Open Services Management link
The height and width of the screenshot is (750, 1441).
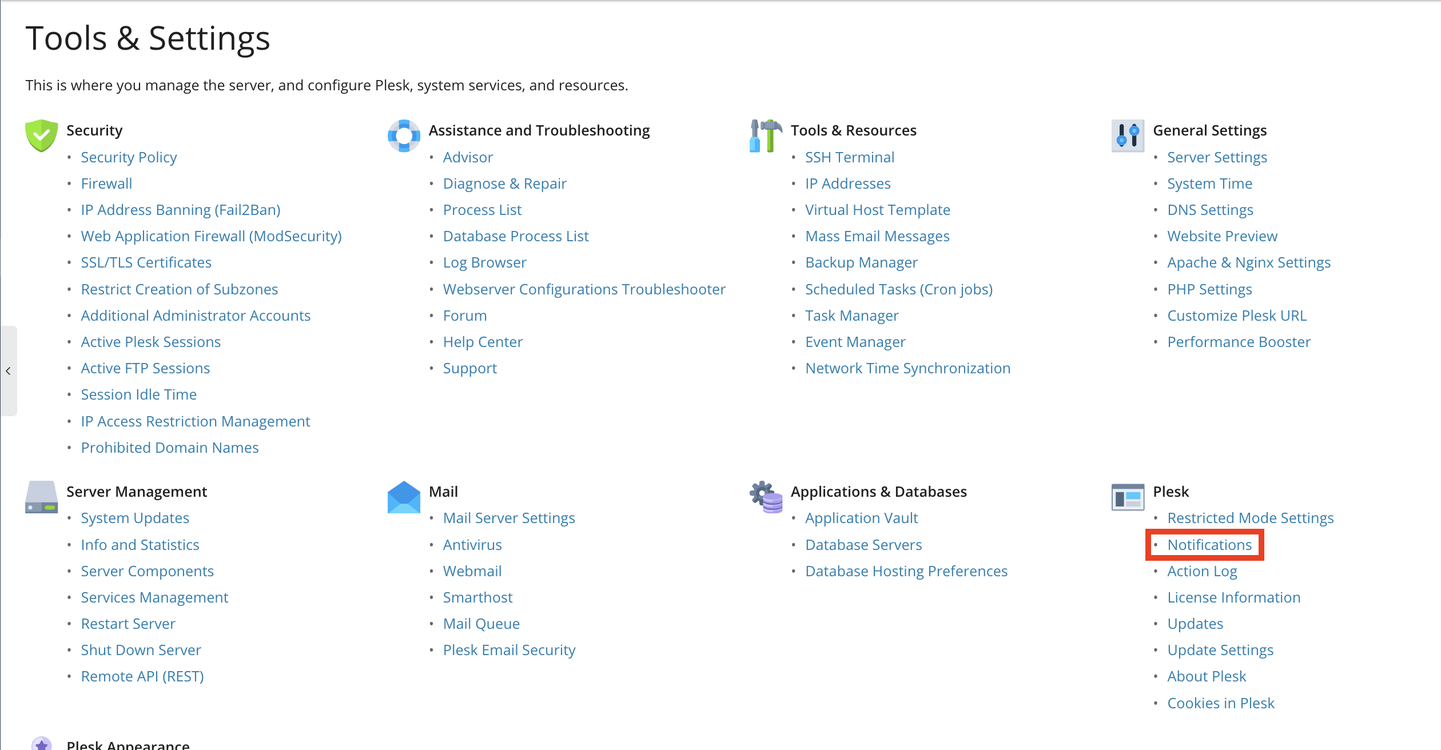click(154, 597)
